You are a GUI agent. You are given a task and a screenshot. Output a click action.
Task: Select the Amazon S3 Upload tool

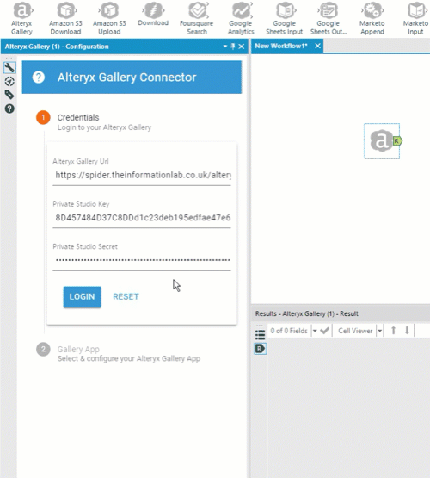click(x=109, y=18)
